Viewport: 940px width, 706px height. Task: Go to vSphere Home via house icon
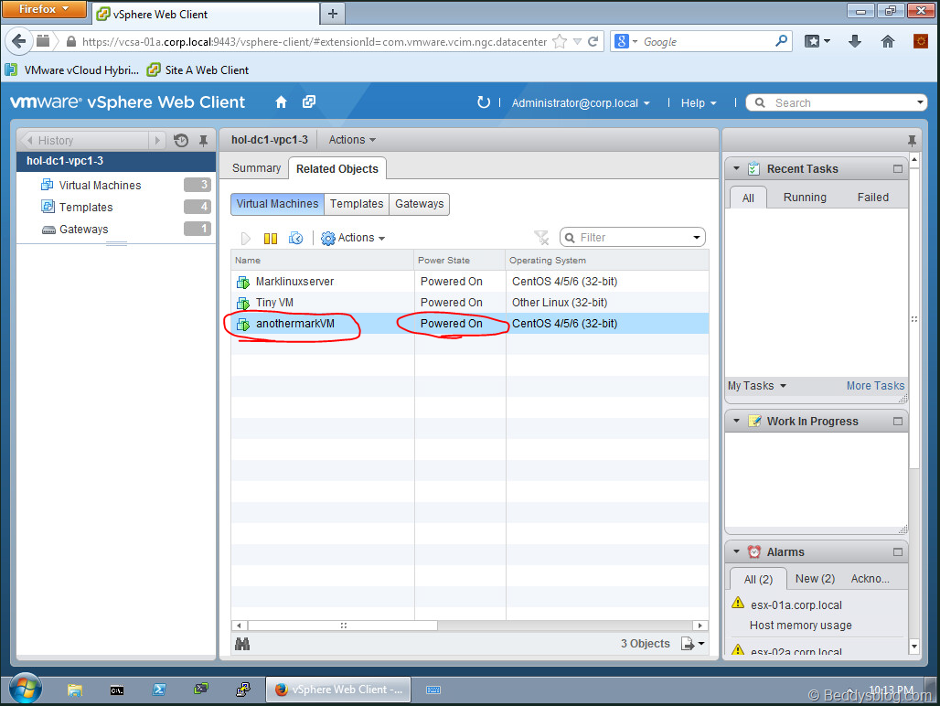[x=281, y=102]
